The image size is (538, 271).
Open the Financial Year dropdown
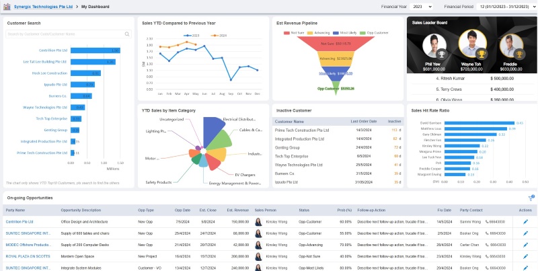click(x=420, y=6)
